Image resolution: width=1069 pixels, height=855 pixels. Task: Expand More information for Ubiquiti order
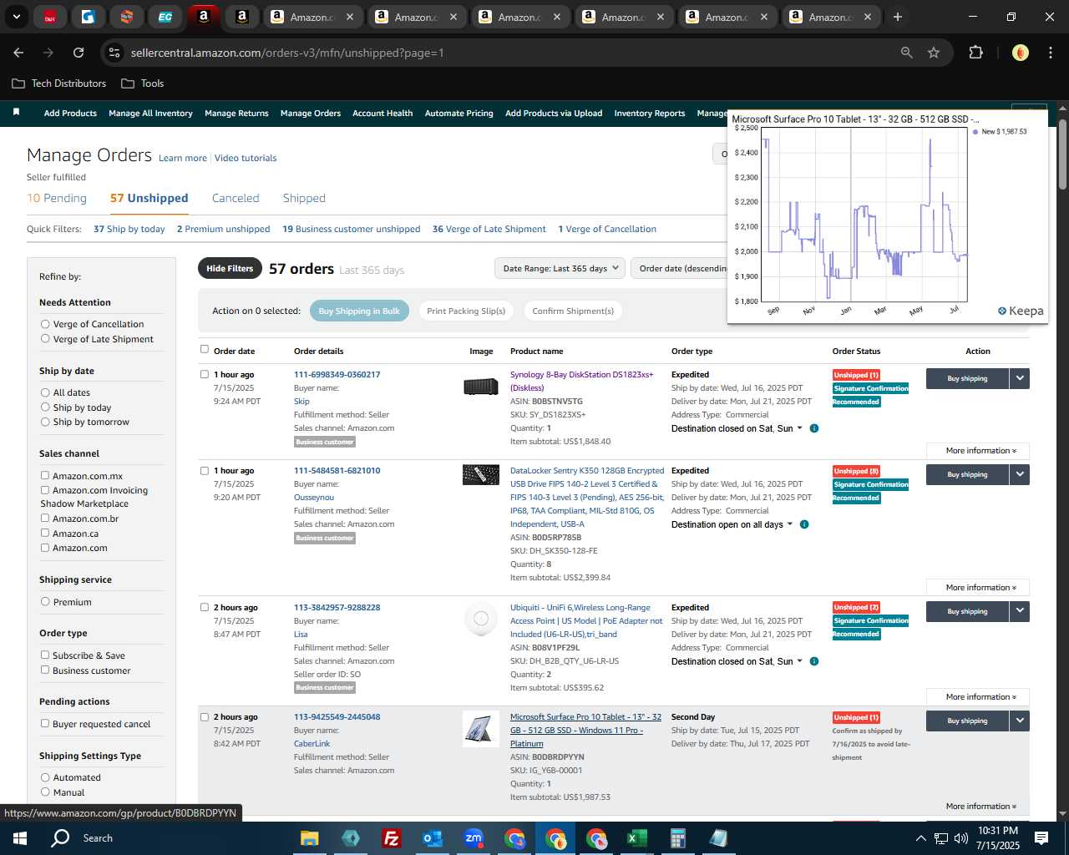pos(978,697)
